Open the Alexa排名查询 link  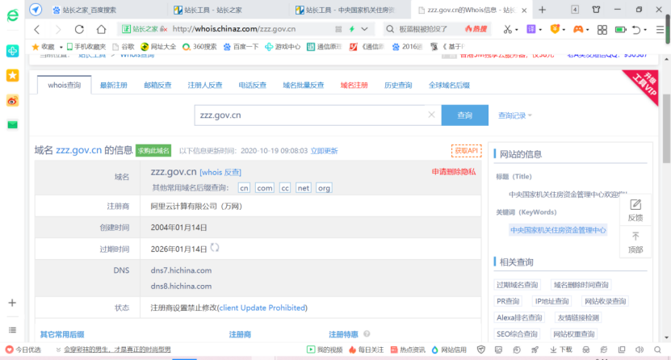519,318
